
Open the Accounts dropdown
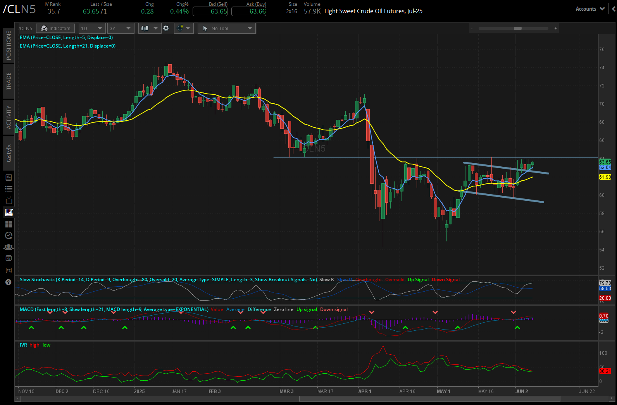(x=590, y=9)
